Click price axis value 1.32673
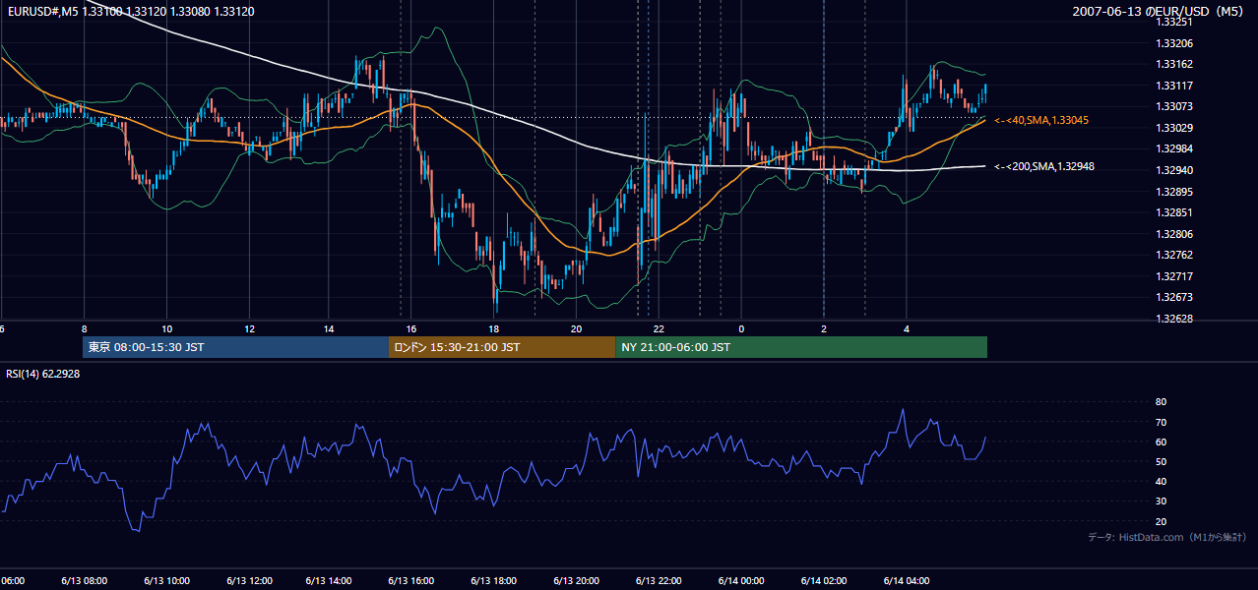1258x590 pixels. 1174,297
